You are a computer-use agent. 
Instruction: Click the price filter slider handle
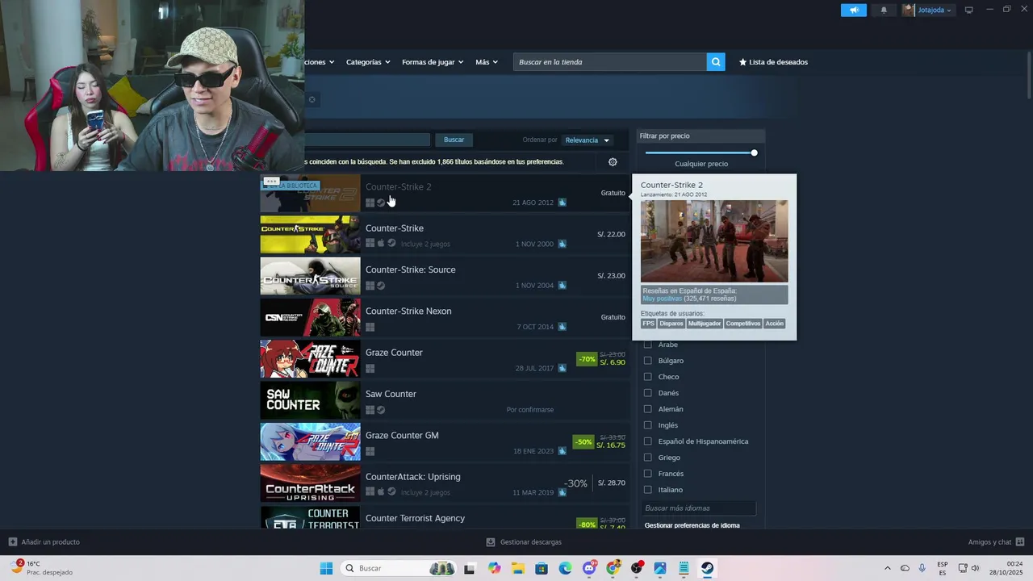point(754,153)
